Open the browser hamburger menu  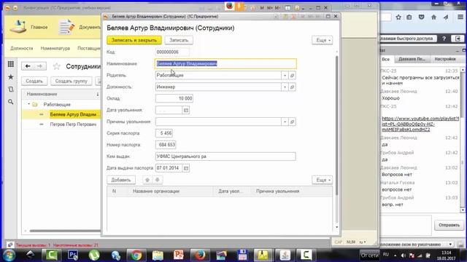pos(460,17)
